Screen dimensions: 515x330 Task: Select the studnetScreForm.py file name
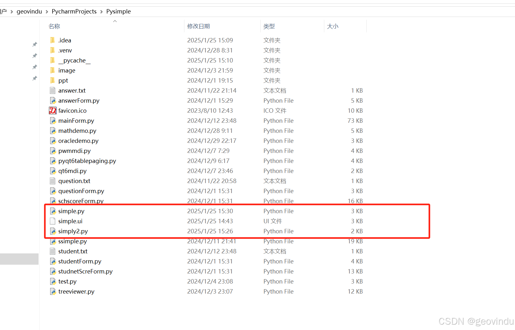(85, 271)
